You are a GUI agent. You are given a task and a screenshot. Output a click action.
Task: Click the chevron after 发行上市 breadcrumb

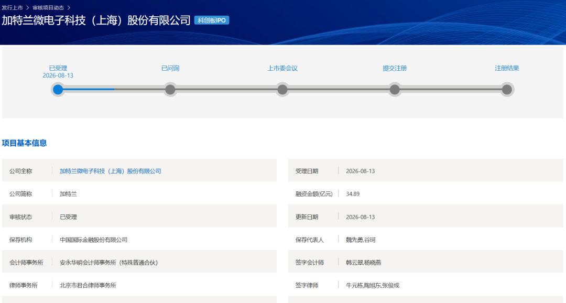(x=27, y=7)
